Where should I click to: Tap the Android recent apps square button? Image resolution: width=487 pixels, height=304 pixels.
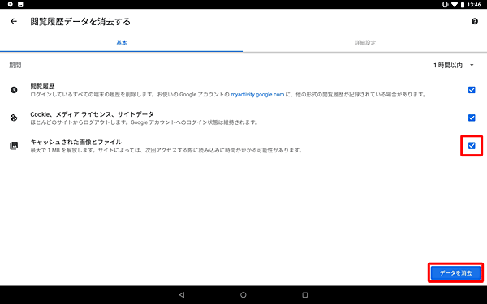pyautogui.click(x=305, y=295)
